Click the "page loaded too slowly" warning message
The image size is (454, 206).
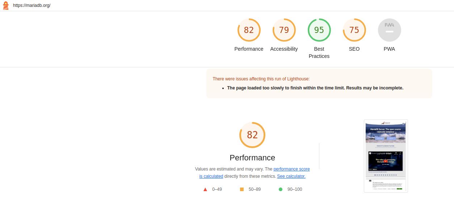(315, 88)
